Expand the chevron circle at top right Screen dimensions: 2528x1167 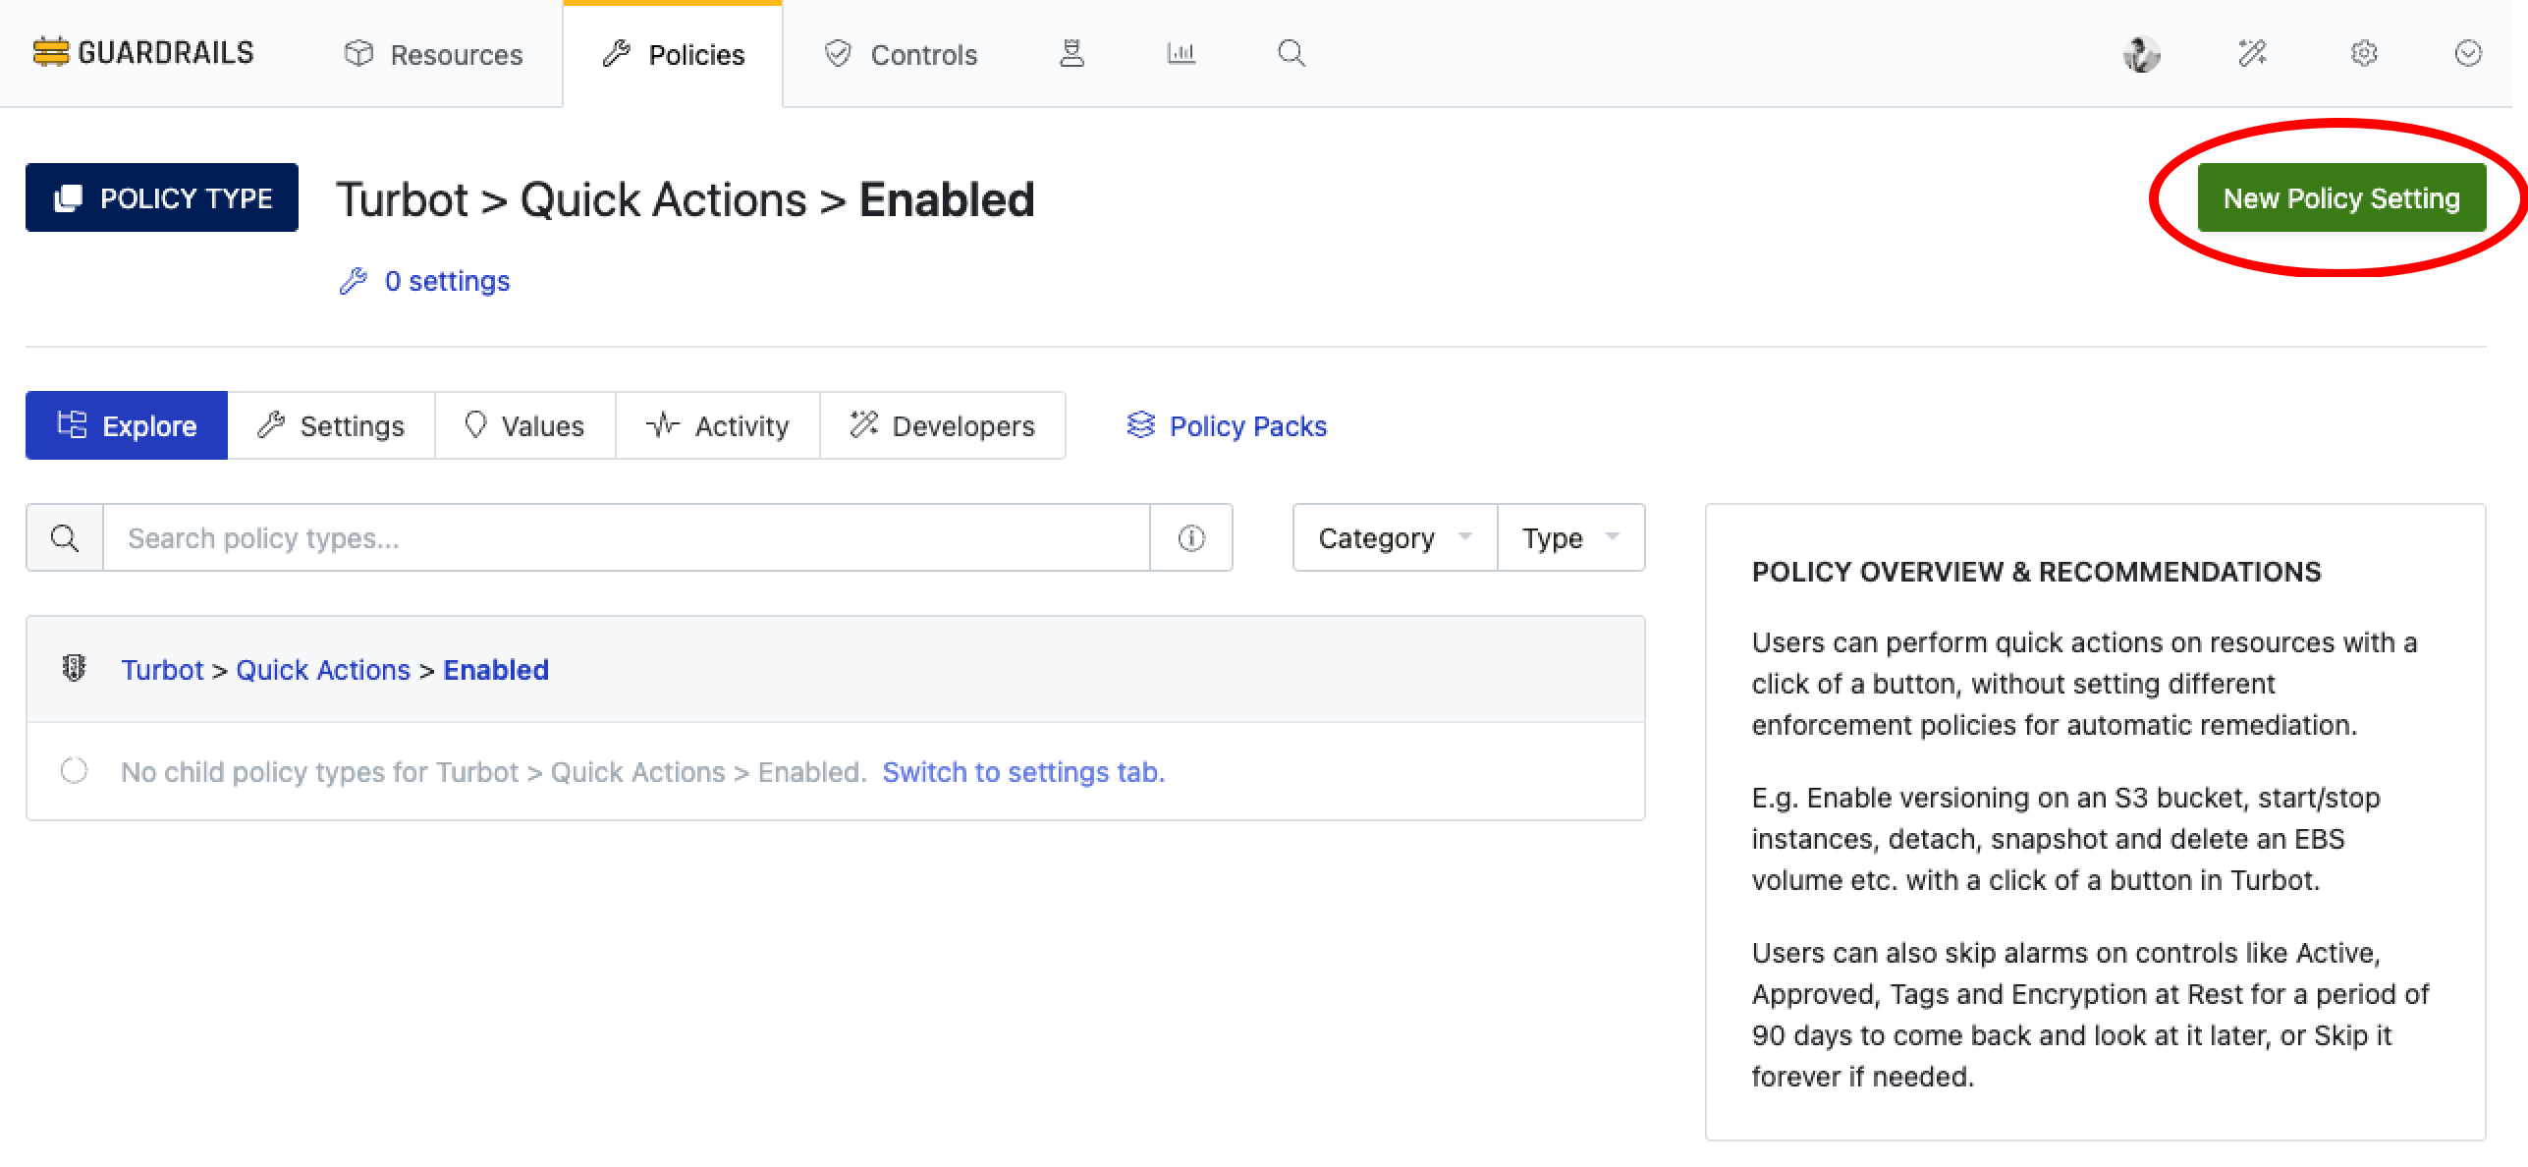click(2469, 54)
